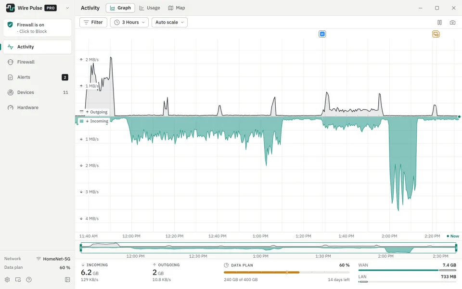462x289 pixels.
Task: Click the incoming down-arrow icon in stats
Action: point(83,265)
